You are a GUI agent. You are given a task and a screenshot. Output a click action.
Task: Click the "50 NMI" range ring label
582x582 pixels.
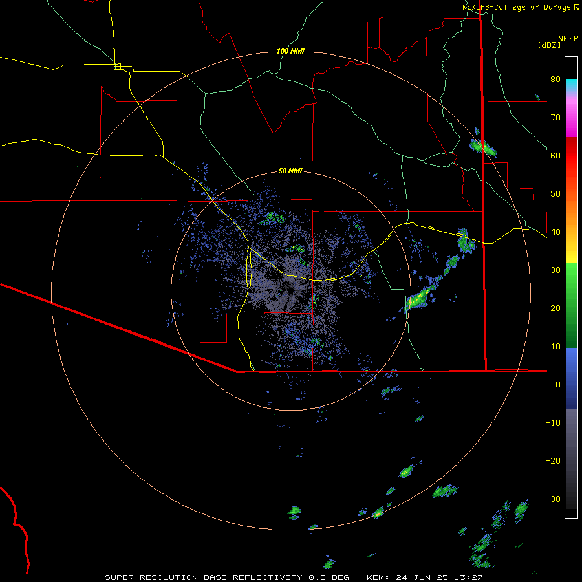(290, 171)
